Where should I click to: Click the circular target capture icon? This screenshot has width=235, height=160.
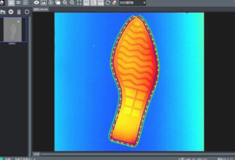51,3
